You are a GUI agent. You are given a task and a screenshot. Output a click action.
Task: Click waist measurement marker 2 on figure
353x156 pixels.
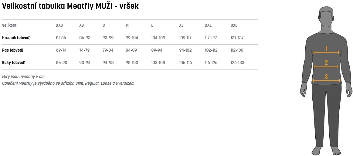[326, 63]
